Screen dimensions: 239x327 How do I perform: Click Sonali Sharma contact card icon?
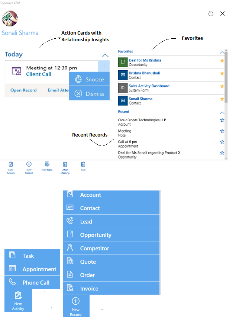click(x=123, y=100)
